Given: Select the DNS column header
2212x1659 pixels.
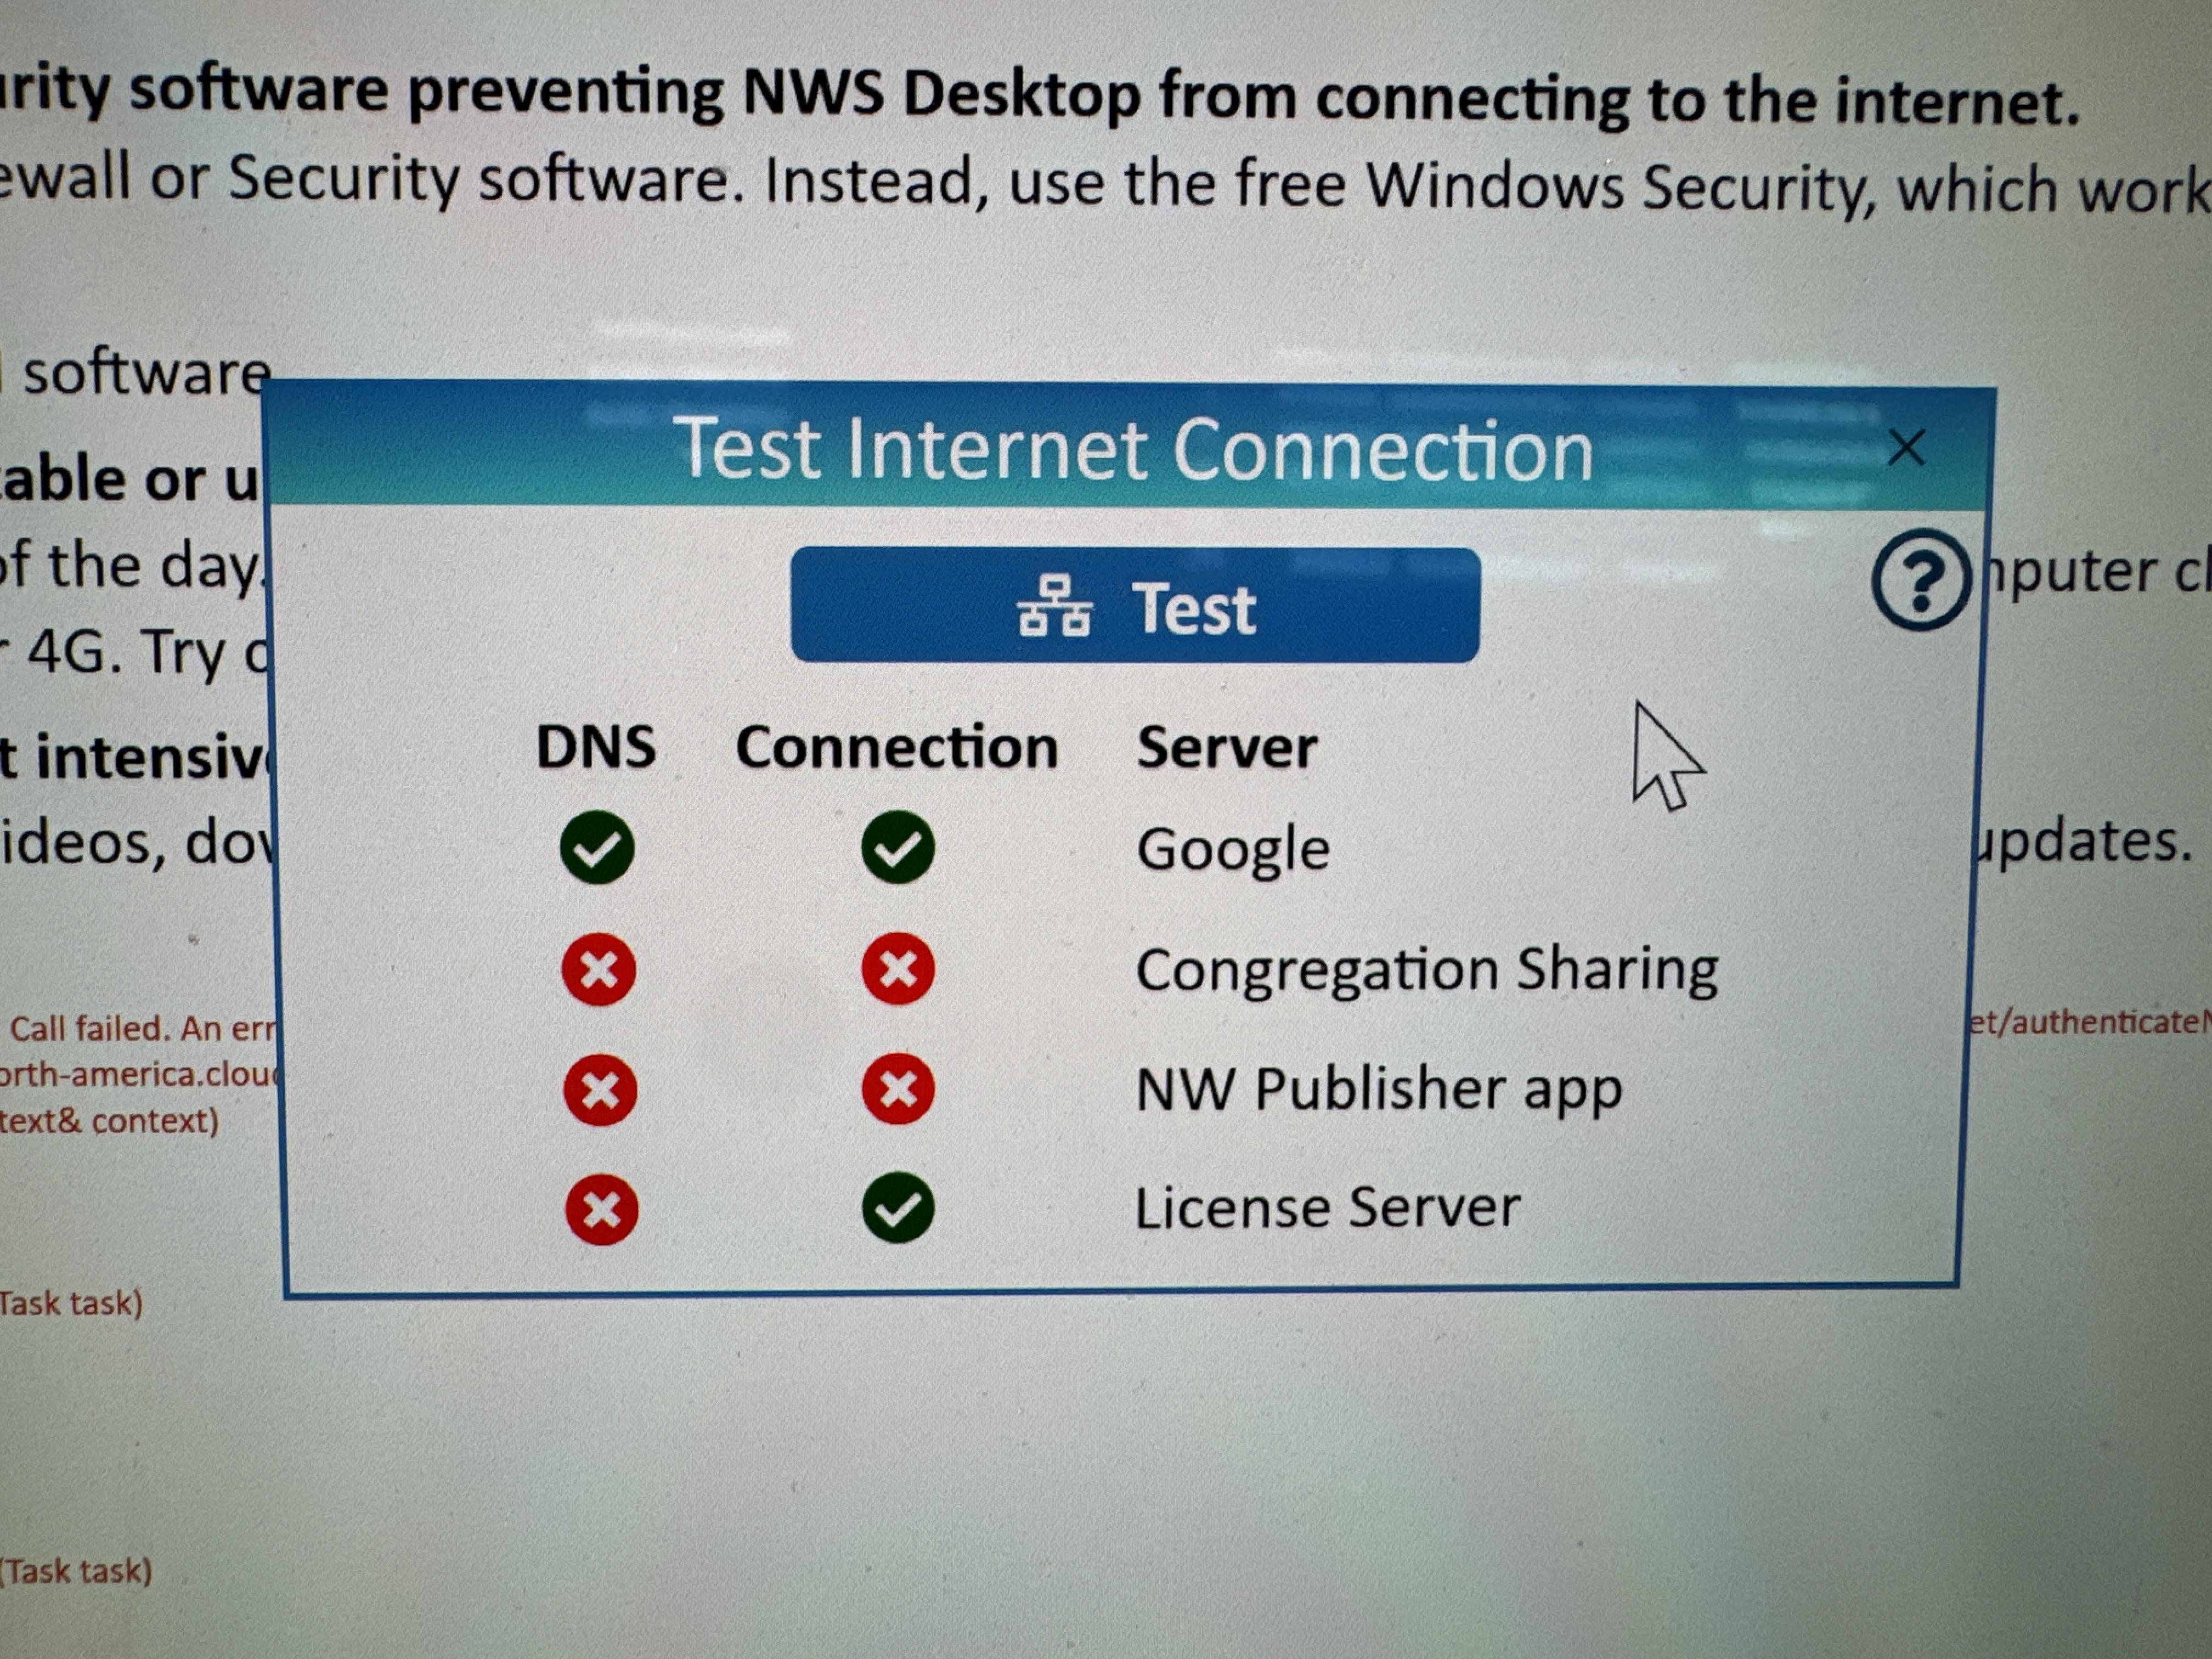Looking at the screenshot, I should [596, 747].
